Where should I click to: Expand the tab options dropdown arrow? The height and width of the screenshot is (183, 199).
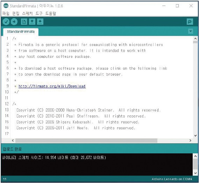pos(190,31)
